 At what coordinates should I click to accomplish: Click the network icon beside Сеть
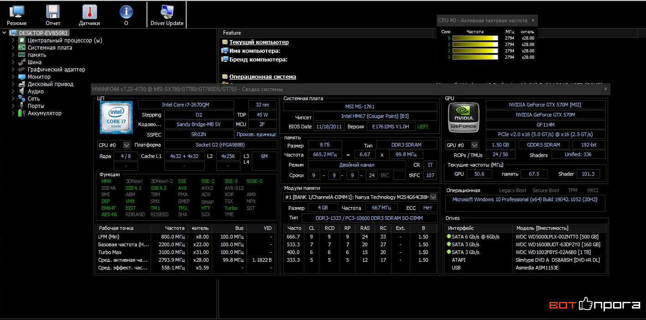point(21,98)
